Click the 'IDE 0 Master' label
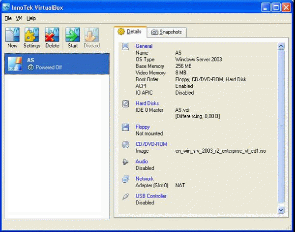This screenshot has height=232, width=295. (149, 110)
